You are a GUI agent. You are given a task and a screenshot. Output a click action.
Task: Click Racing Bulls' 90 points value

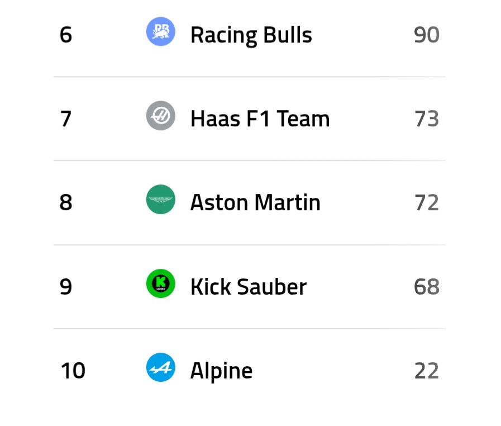click(426, 35)
